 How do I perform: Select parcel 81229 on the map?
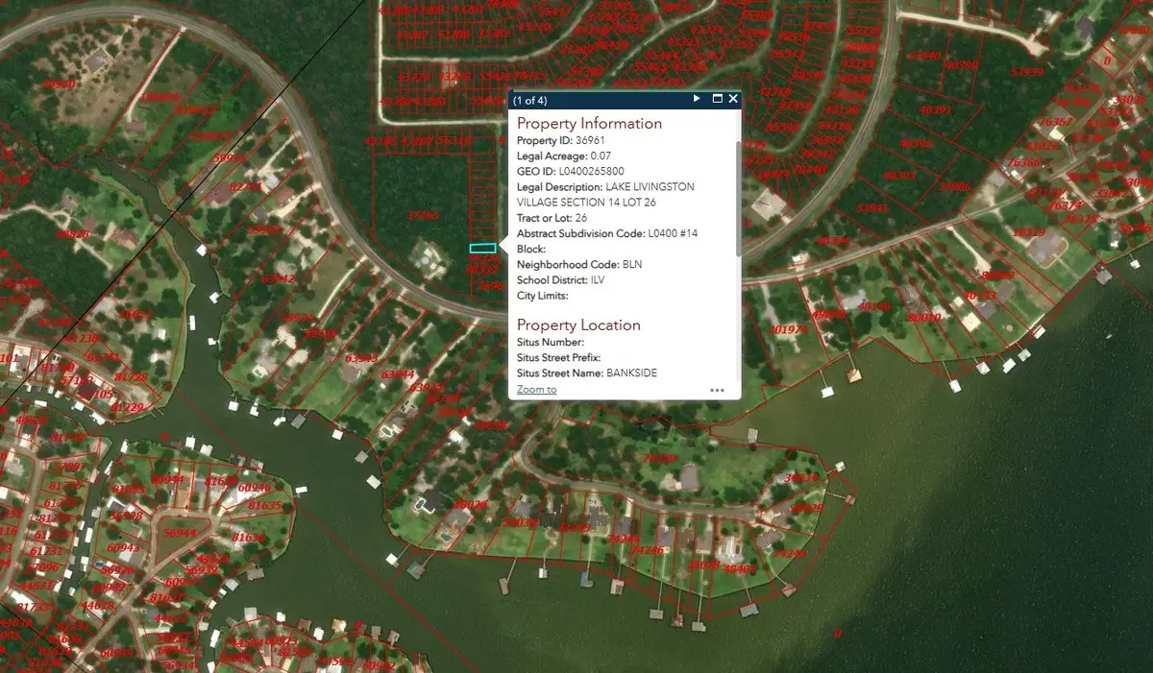126,408
